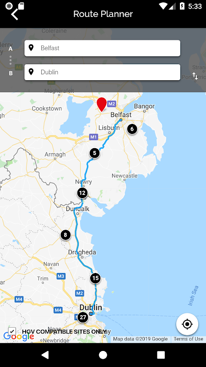This screenshot has width=206, height=367.
Task: Tap the pin icon in Dublin field
Action: [x=31, y=72]
